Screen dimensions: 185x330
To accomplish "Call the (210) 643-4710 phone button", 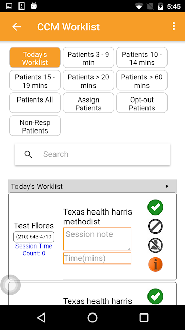I will [x=34, y=237].
